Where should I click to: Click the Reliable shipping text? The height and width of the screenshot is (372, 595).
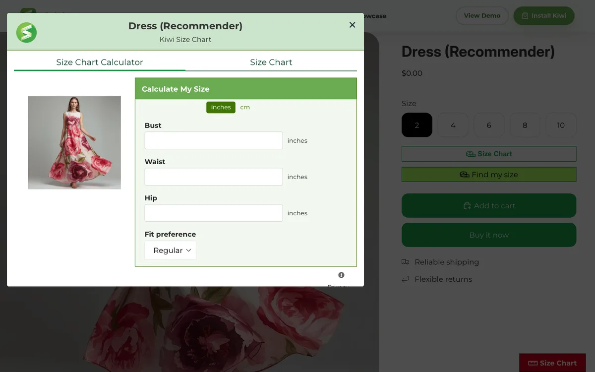(447, 262)
